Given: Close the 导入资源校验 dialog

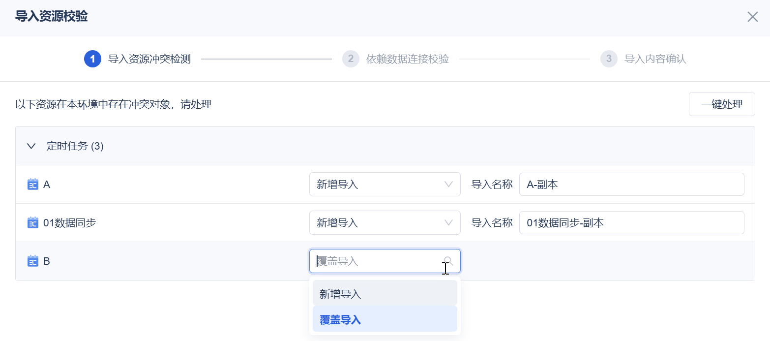Looking at the screenshot, I should 752,17.
